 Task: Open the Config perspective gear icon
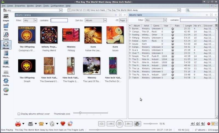[6, 81]
